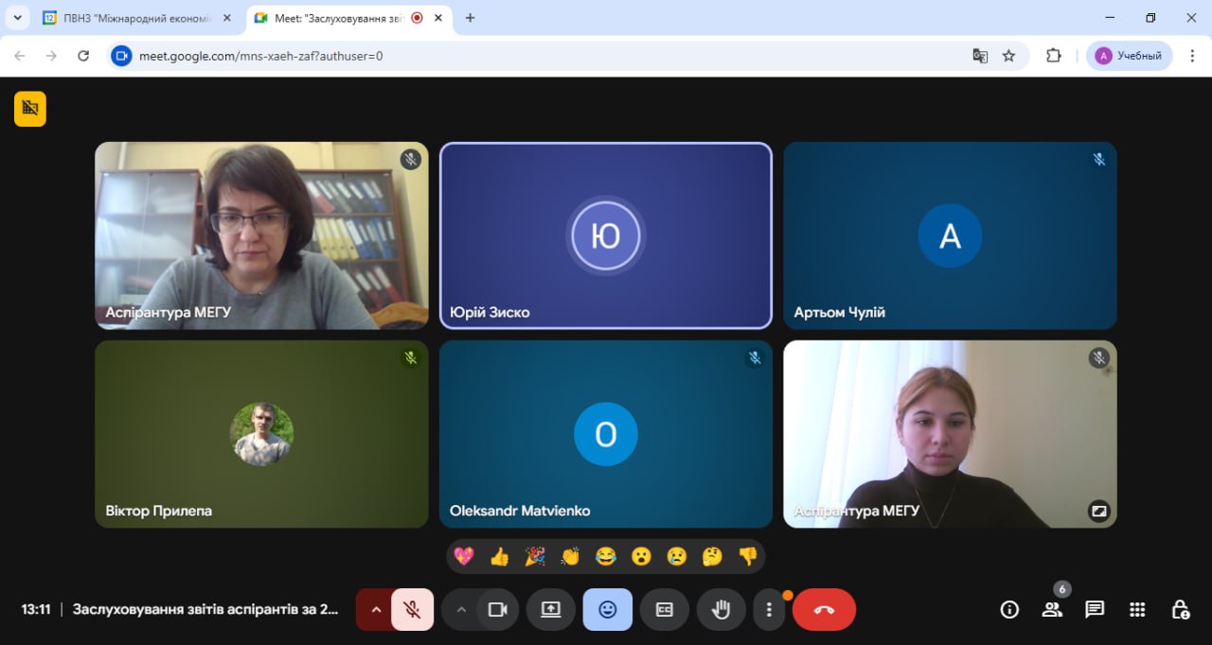The height and width of the screenshot is (645, 1212).
Task: Expand audio settings arrow beside microphone
Action: 376,610
